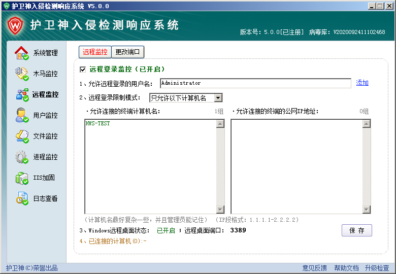
Task: Click the 添加 link
Action: 362,83
